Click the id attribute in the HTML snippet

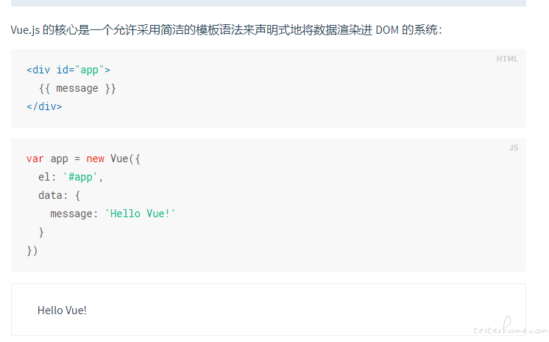pyautogui.click(x=63, y=70)
